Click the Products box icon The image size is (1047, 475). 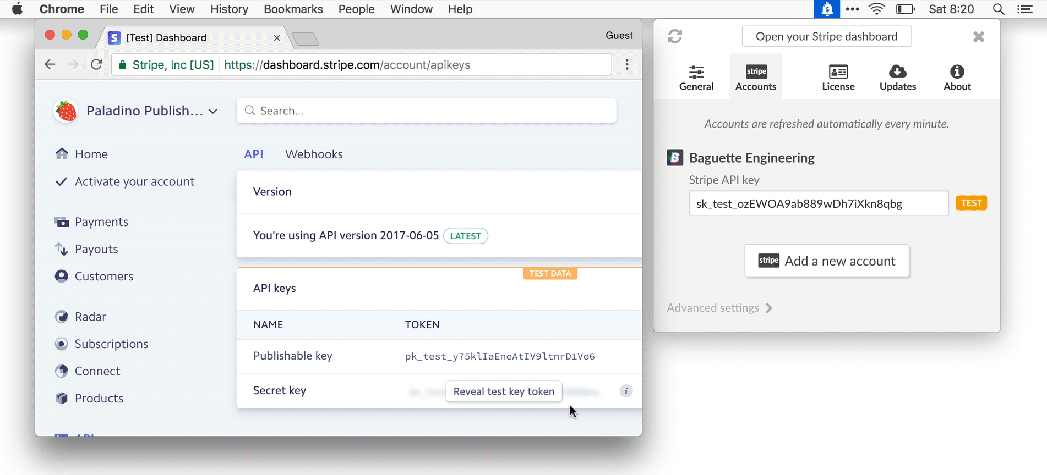point(62,398)
